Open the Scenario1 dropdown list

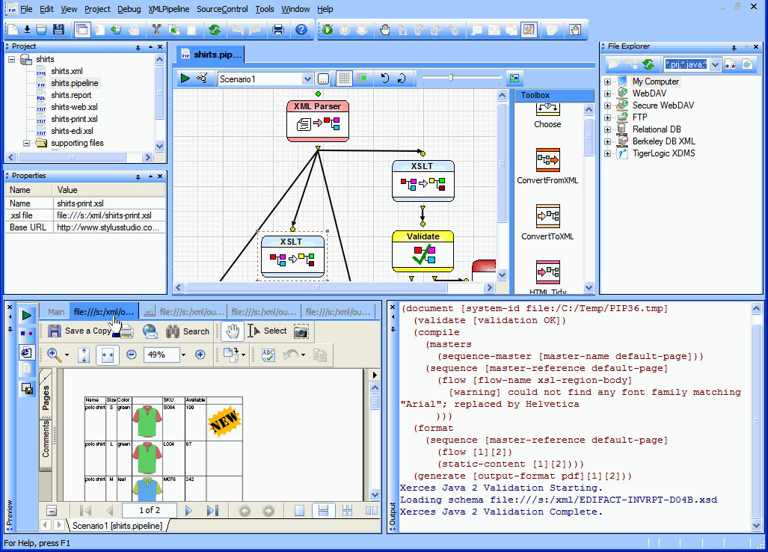[x=307, y=79]
